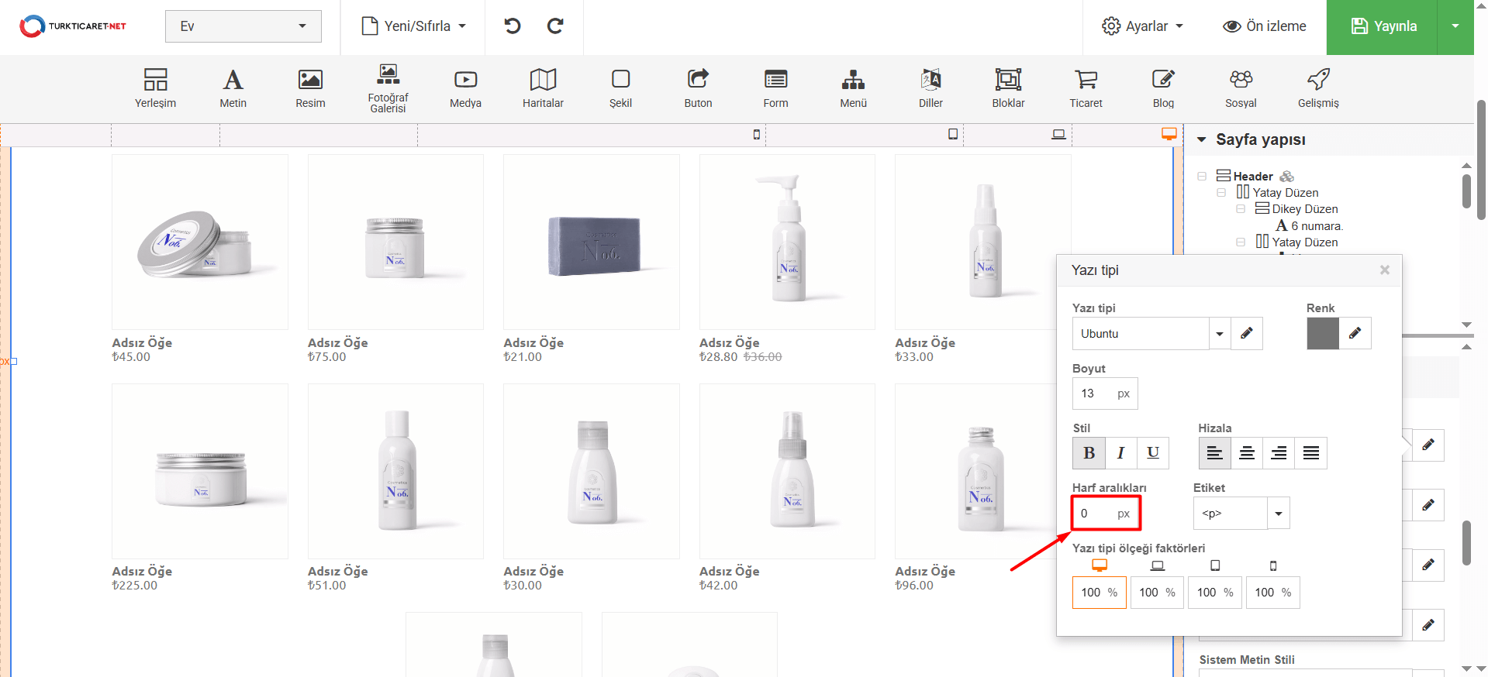The width and height of the screenshot is (1488, 677).
Task: Click the Yayınla publish button
Action: click(x=1383, y=26)
